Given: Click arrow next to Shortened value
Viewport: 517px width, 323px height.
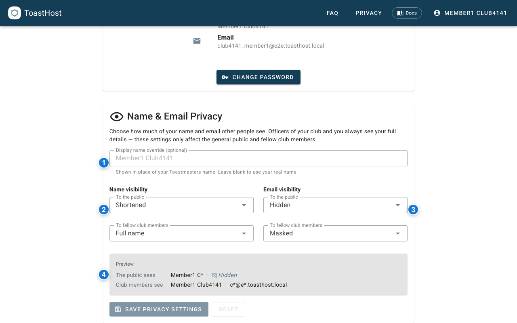Looking at the screenshot, I should (244, 205).
